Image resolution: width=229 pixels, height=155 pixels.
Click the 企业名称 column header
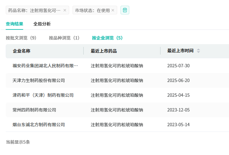[x=21, y=51]
